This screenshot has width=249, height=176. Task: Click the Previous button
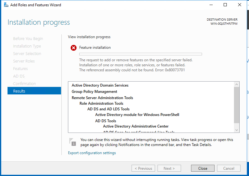(x=143, y=168)
